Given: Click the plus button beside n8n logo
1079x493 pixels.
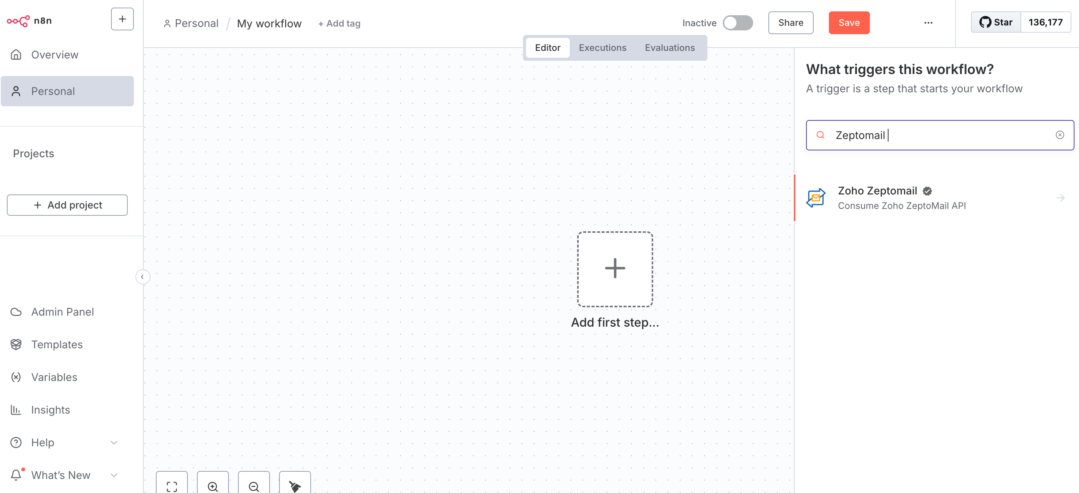Looking at the screenshot, I should [122, 19].
